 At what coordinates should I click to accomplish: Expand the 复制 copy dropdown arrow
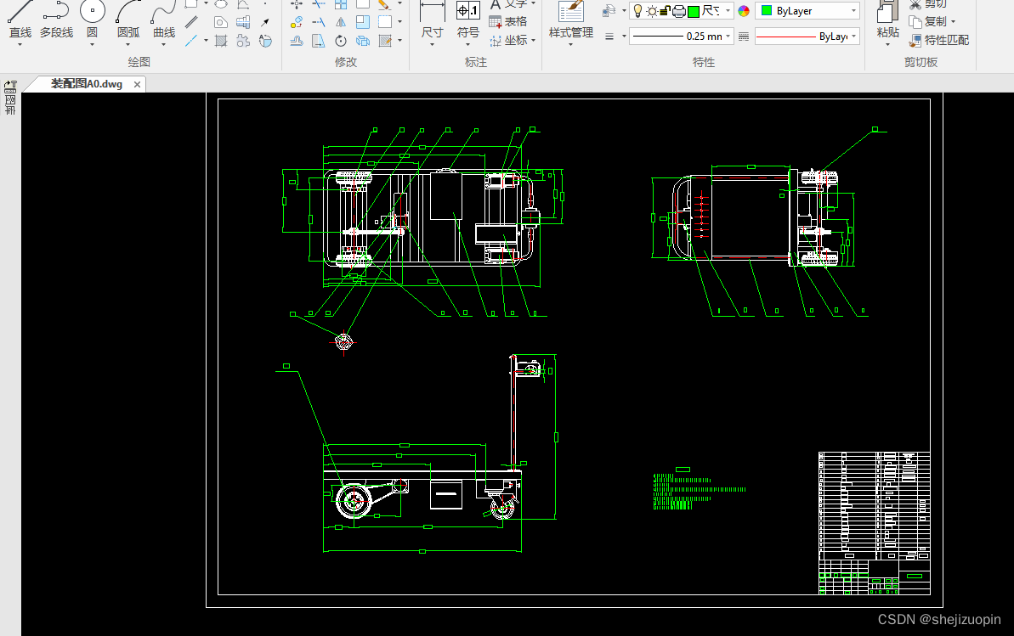tap(953, 22)
